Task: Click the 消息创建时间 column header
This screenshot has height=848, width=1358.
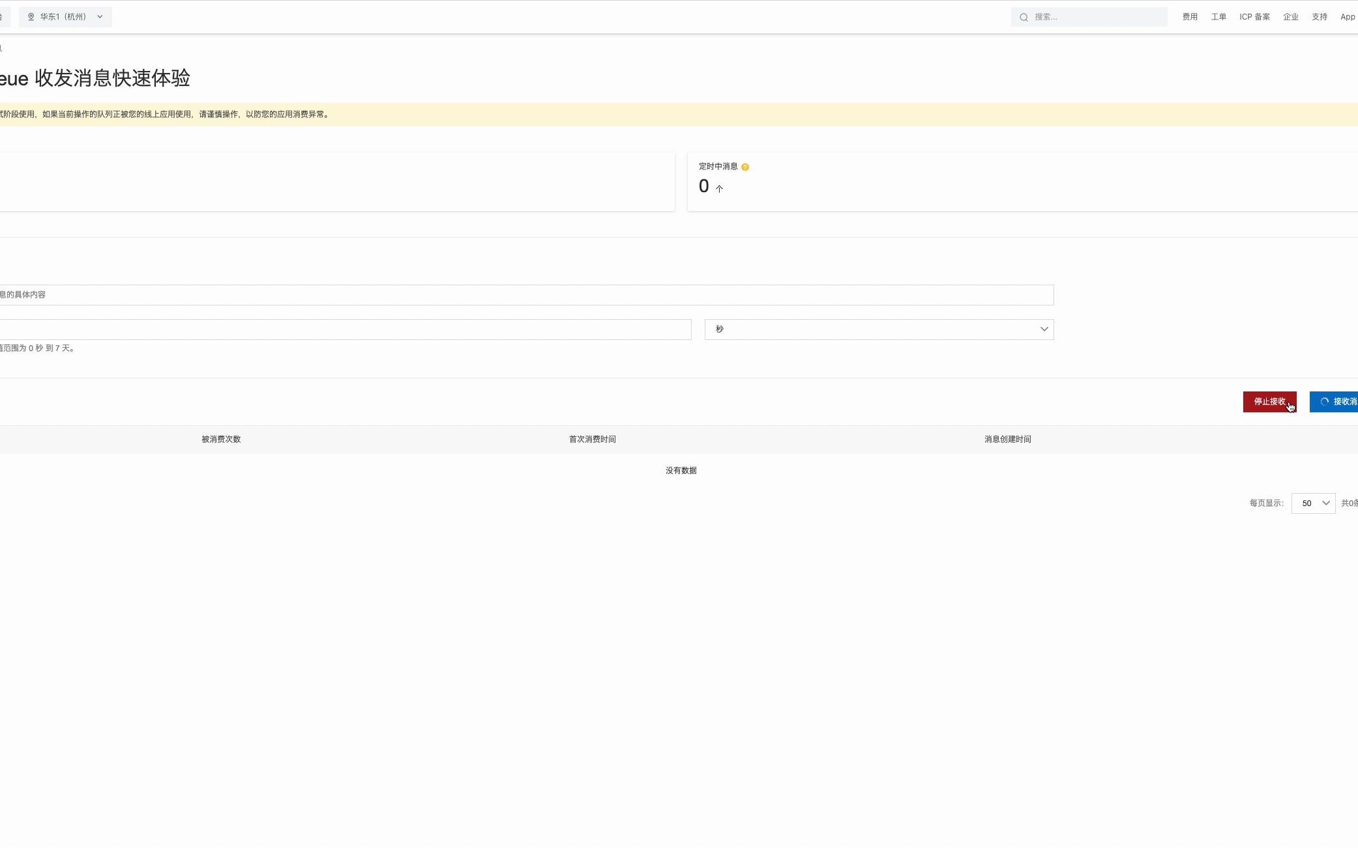Action: coord(1007,439)
